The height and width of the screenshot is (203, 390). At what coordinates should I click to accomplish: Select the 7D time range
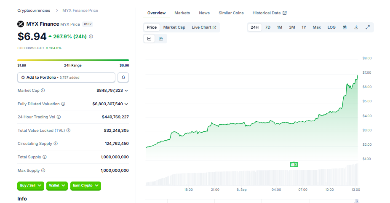267,27
